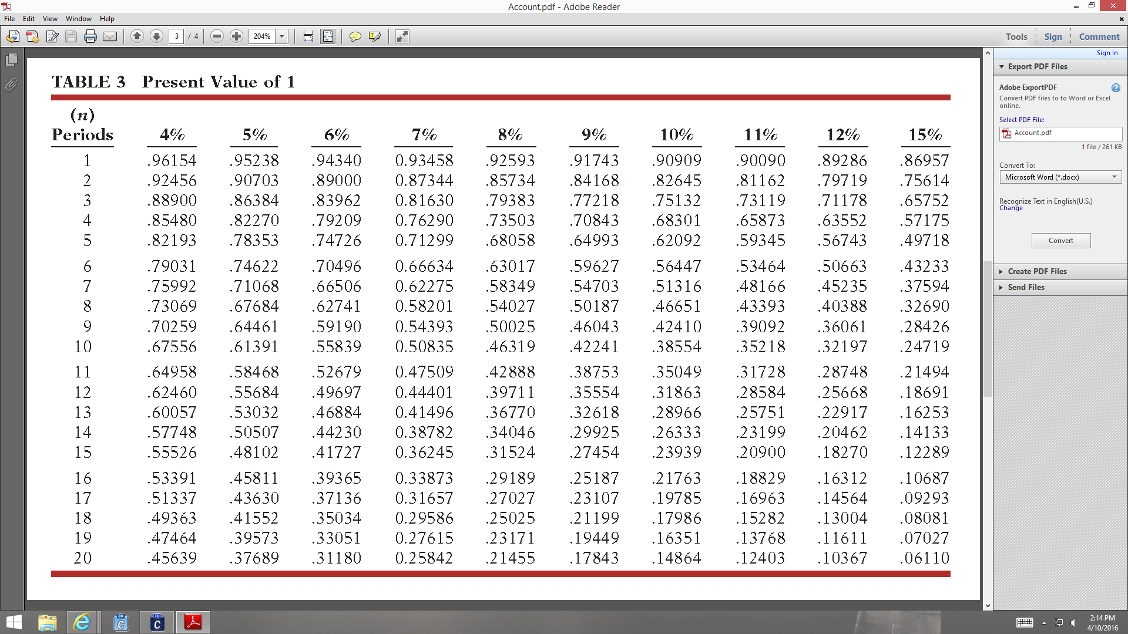
Task: Click the zoom out icon
Action: click(x=217, y=36)
